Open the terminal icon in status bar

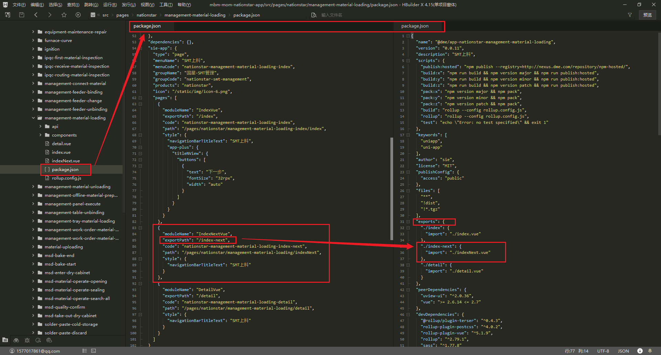(x=93, y=351)
